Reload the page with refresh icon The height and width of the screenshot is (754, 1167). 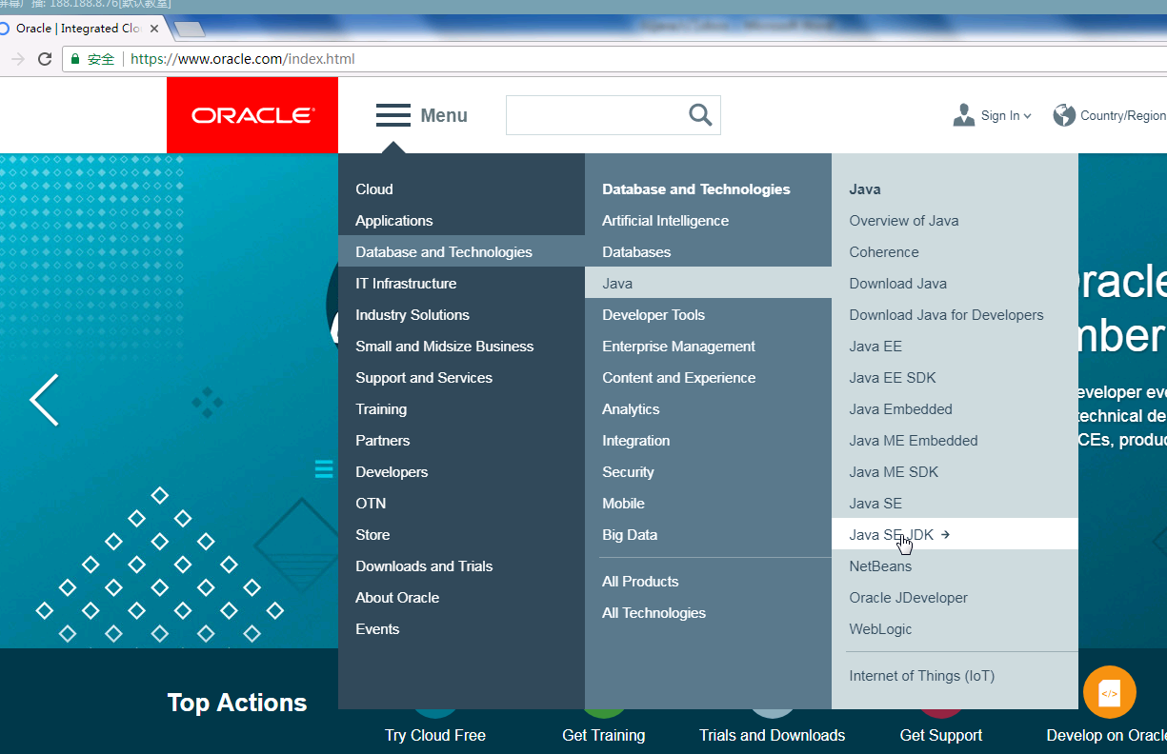(45, 59)
